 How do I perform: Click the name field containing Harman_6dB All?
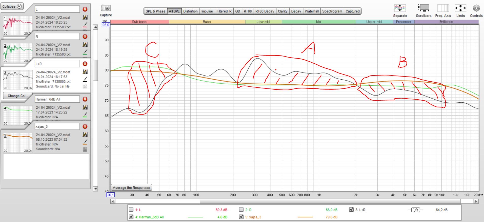(57, 99)
